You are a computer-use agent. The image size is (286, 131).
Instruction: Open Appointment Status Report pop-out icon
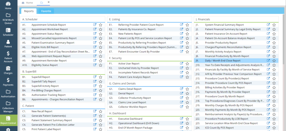click(95, 34)
